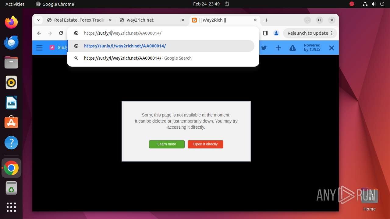Go back using Chrome back arrow
Screen dimensions: 390x219
click(x=39, y=33)
